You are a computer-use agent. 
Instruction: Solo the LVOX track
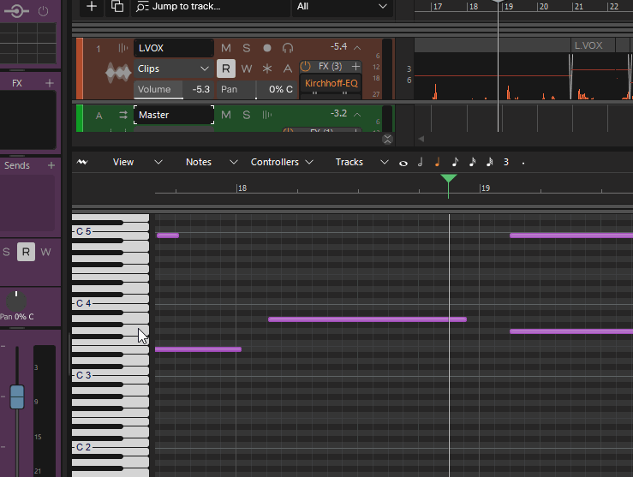pos(246,48)
